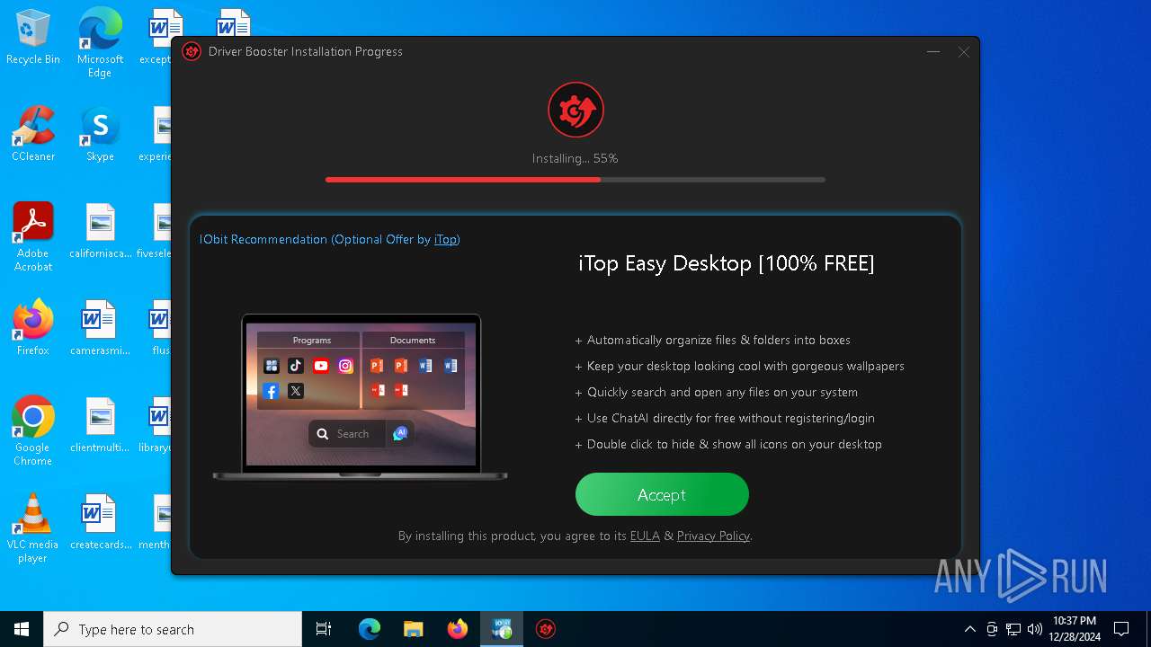Click the Driver Booster gear logo at top

click(575, 110)
